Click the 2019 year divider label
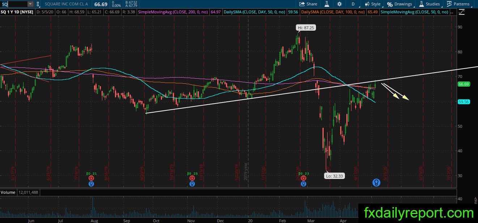 point(245,171)
